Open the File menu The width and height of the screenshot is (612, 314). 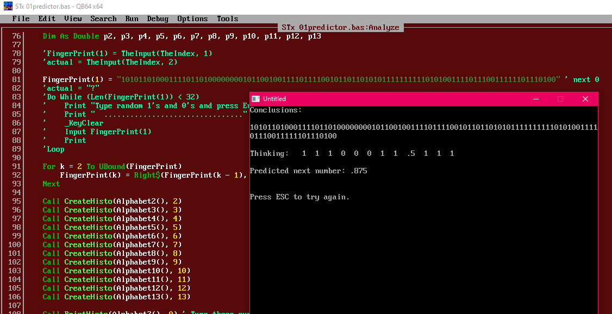click(x=21, y=18)
